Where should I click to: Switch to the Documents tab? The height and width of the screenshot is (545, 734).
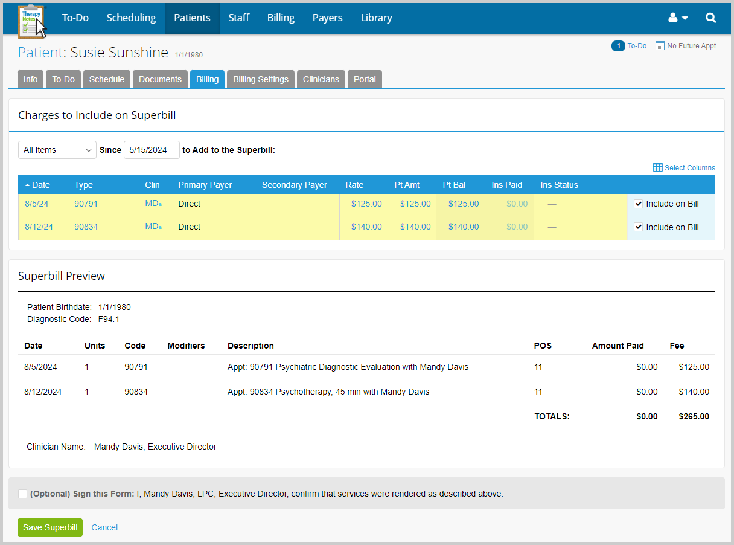[160, 79]
